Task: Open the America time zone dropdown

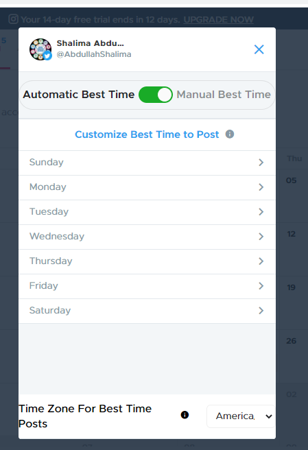Action: pos(241,416)
